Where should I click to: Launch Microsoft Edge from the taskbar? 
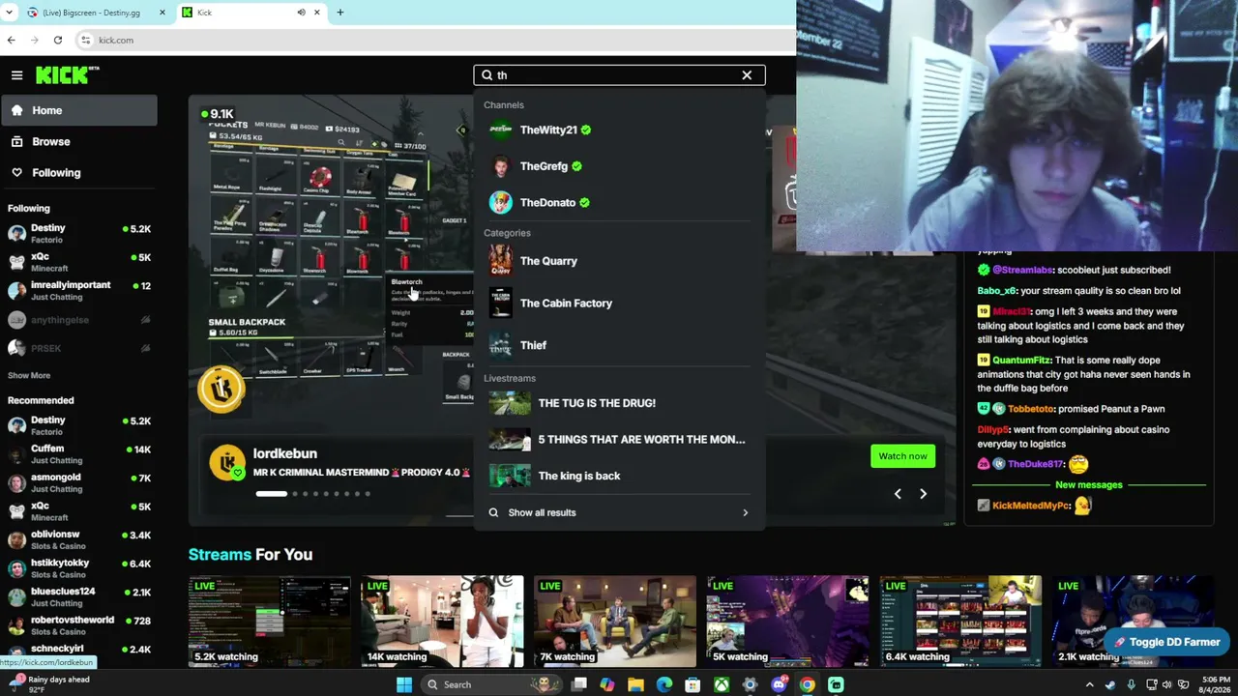pos(664,684)
